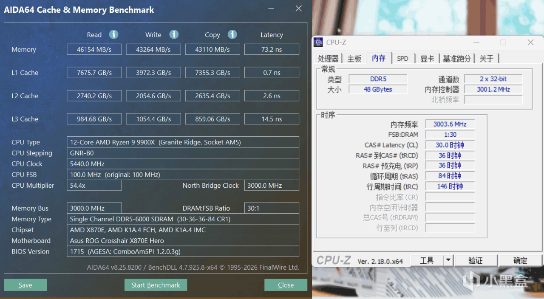Screen dimensions: 544x299
Task: Switch to the 基准跑分 tab in CPU-Z
Action: [457, 59]
